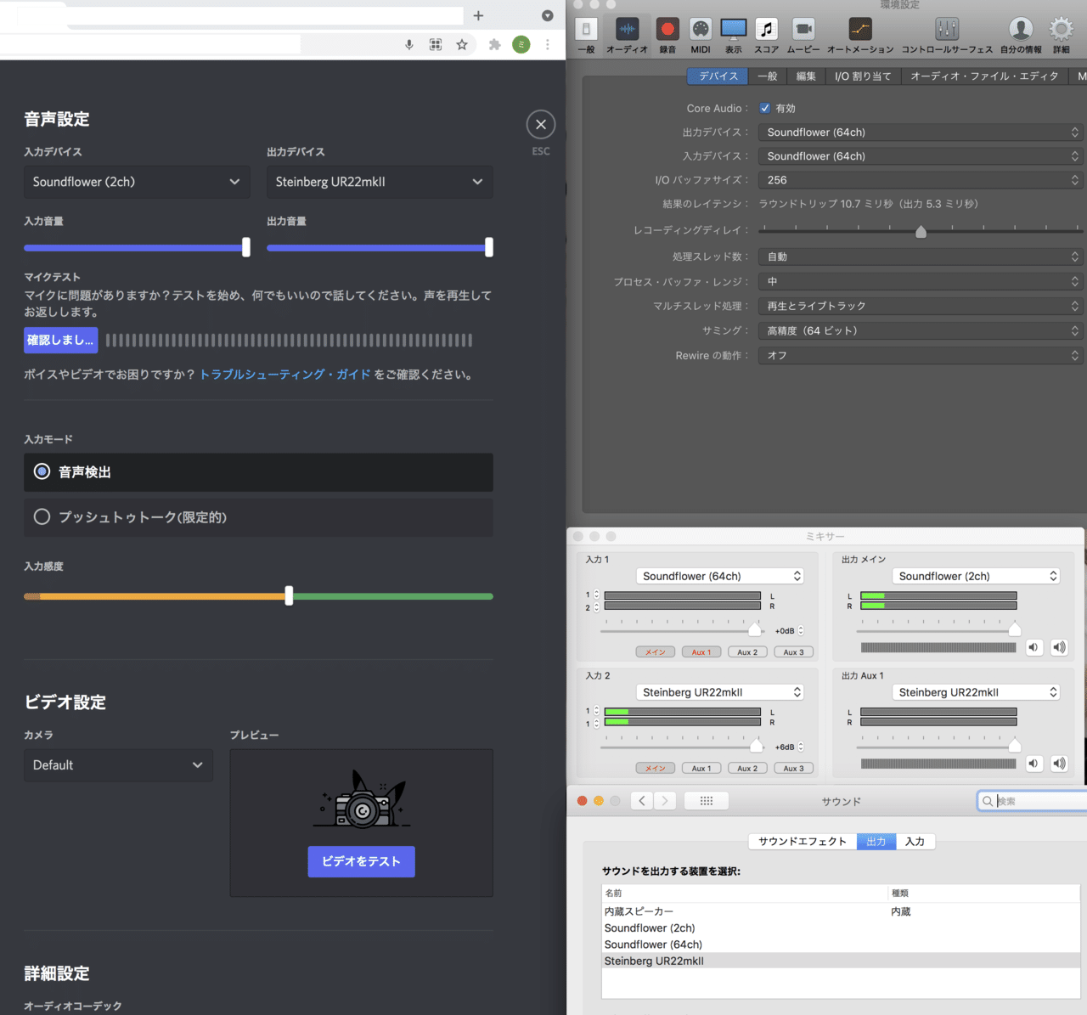
Task: Open the オーディオ preferences pane
Action: 627,36
